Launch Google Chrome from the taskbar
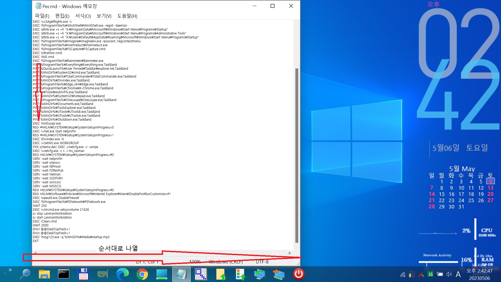Image resolution: width=501 pixels, height=282 pixels. (x=142, y=274)
